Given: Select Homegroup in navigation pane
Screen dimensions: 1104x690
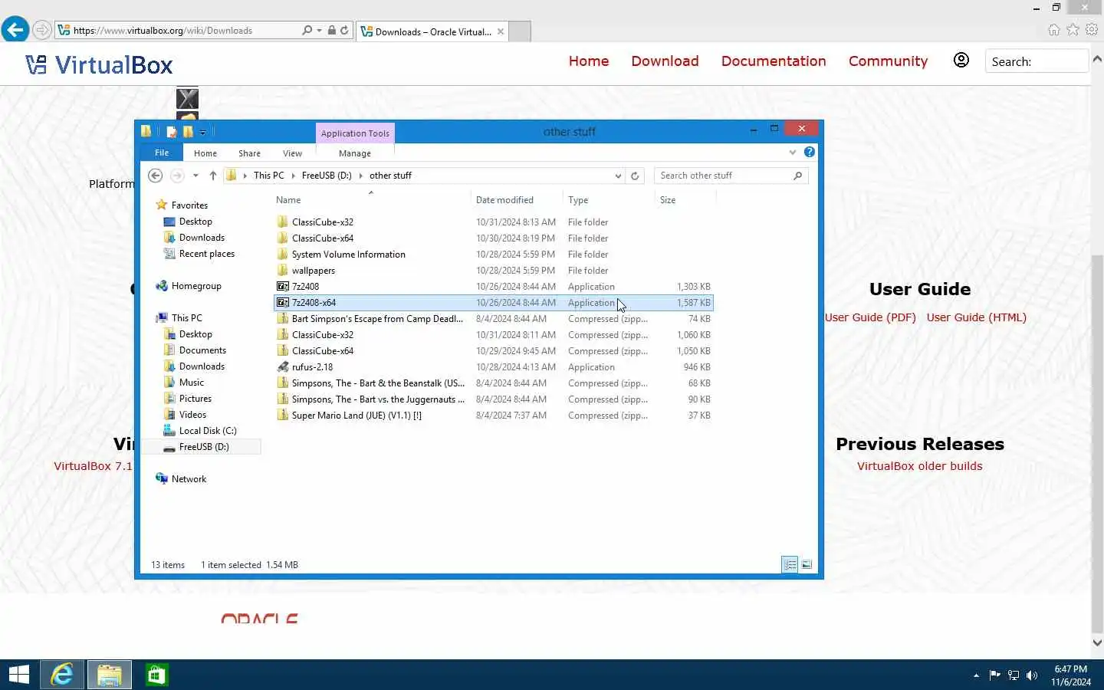Looking at the screenshot, I should 196,286.
